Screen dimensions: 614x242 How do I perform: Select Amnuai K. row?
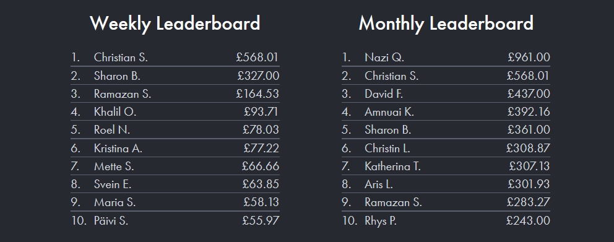(x=446, y=112)
